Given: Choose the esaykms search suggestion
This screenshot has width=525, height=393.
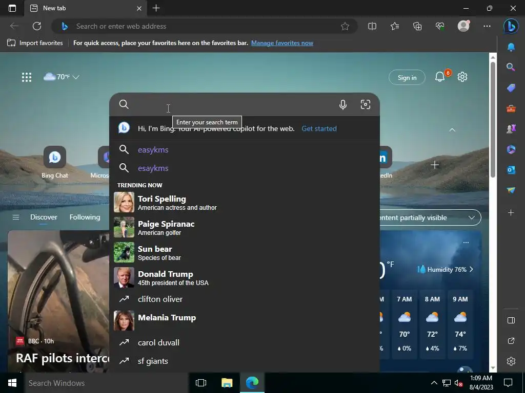Looking at the screenshot, I should [245, 168].
